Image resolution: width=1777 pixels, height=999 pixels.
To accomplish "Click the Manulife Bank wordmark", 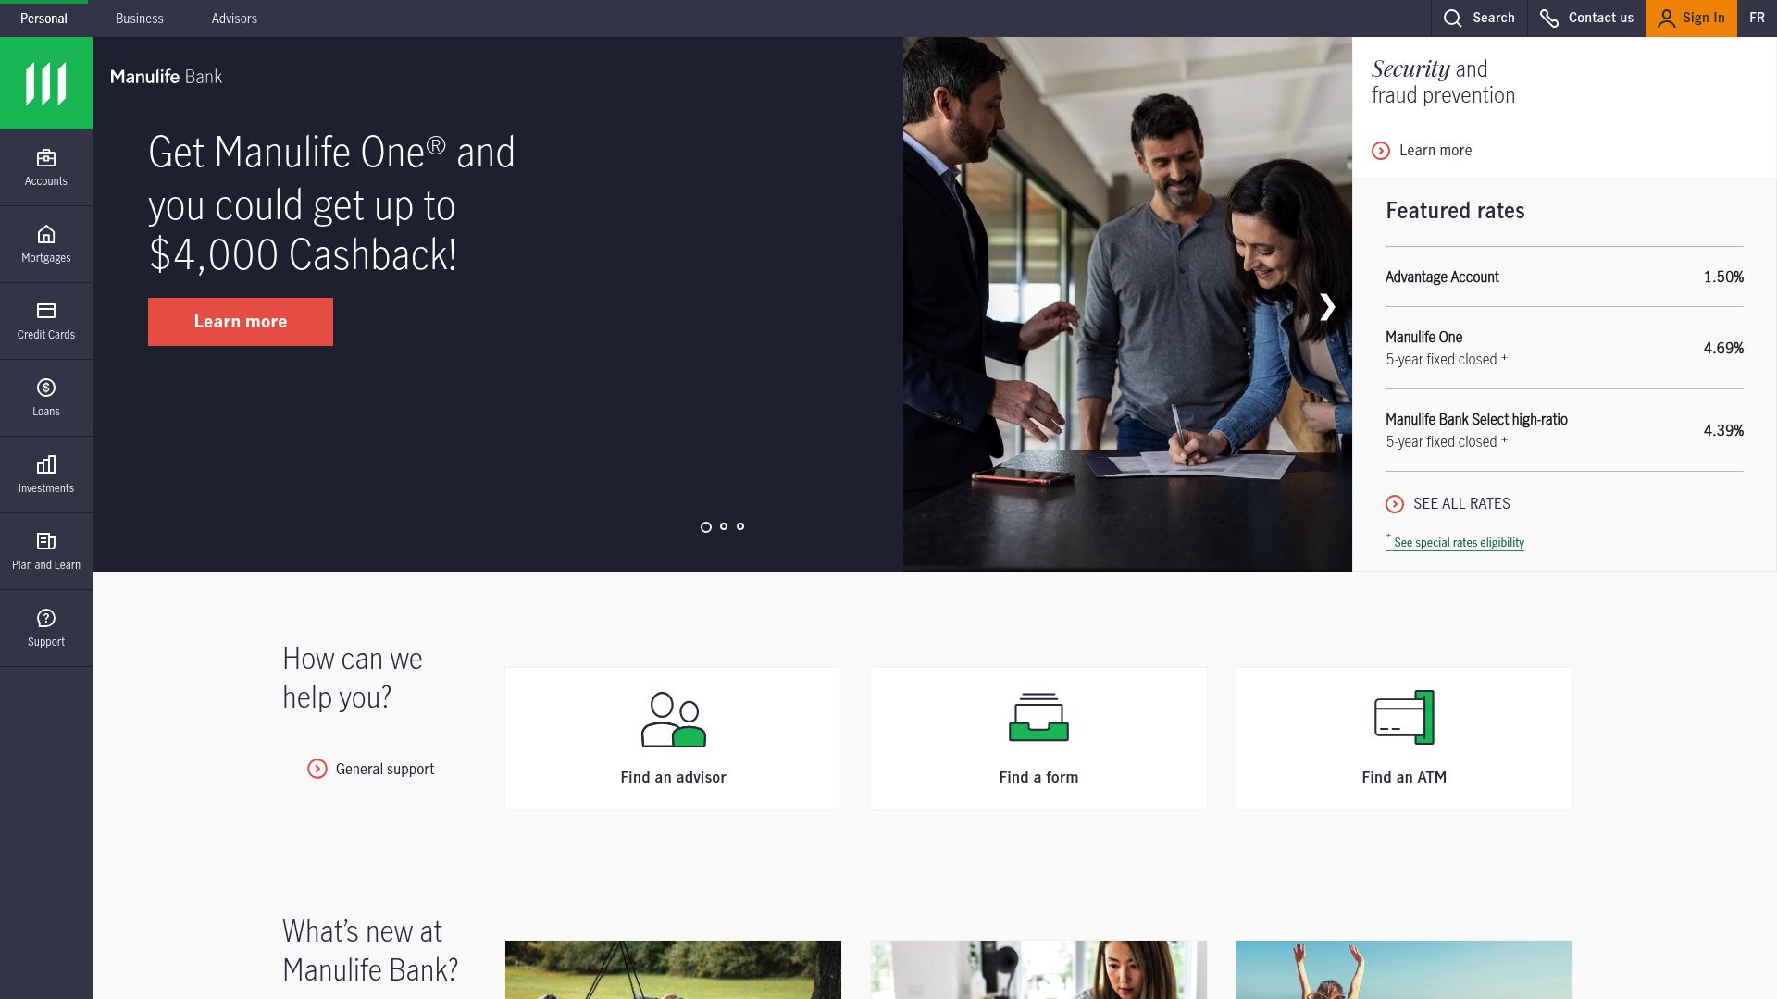I will [x=167, y=77].
